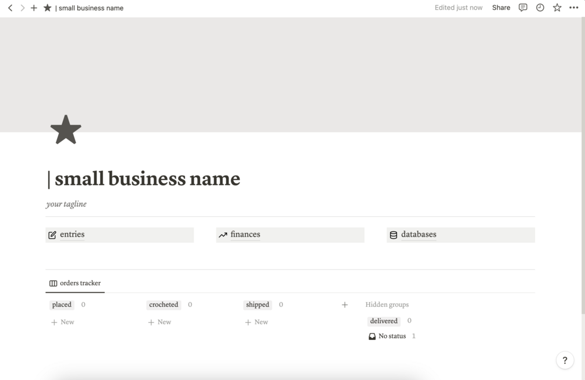Open the databases page link

coord(419,235)
